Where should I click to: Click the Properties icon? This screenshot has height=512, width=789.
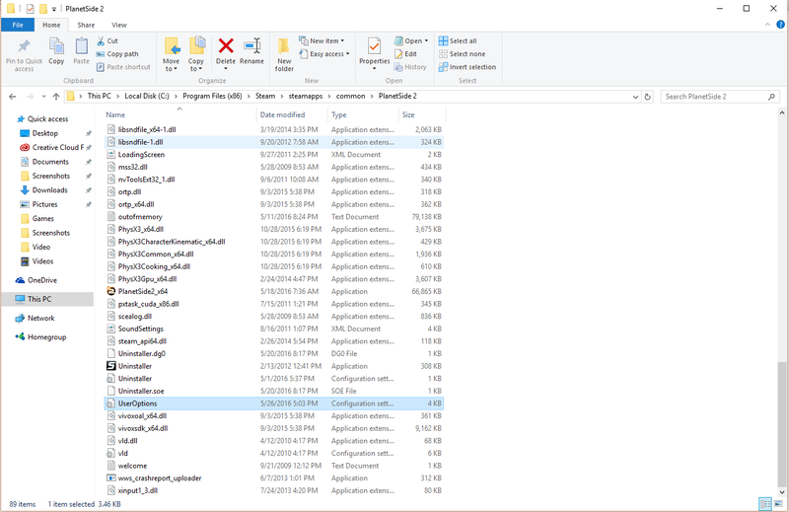tap(374, 46)
